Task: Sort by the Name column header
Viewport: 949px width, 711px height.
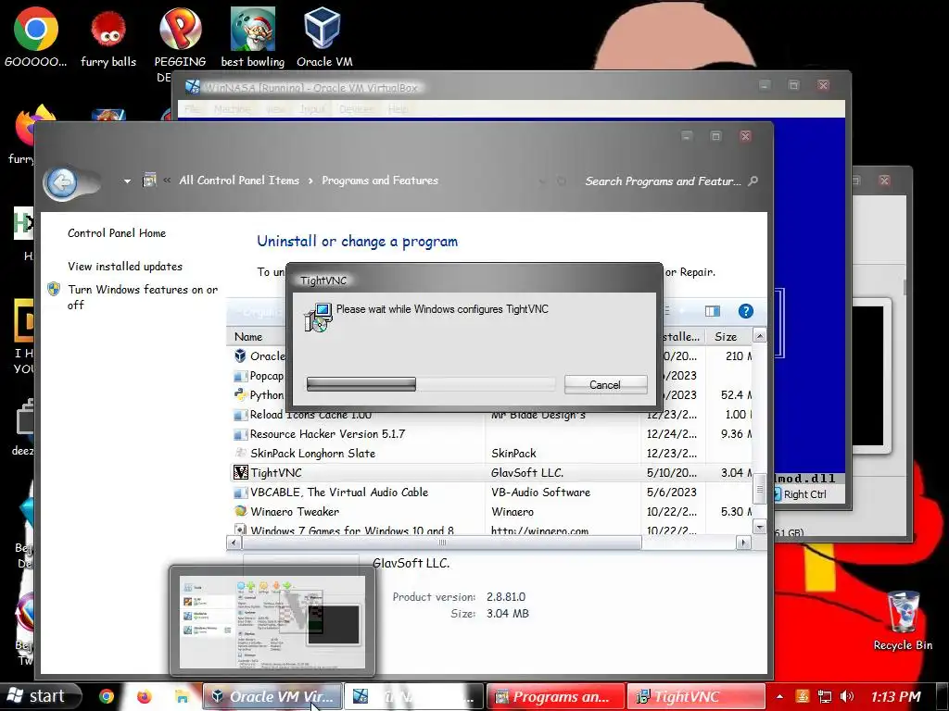Action: (248, 336)
